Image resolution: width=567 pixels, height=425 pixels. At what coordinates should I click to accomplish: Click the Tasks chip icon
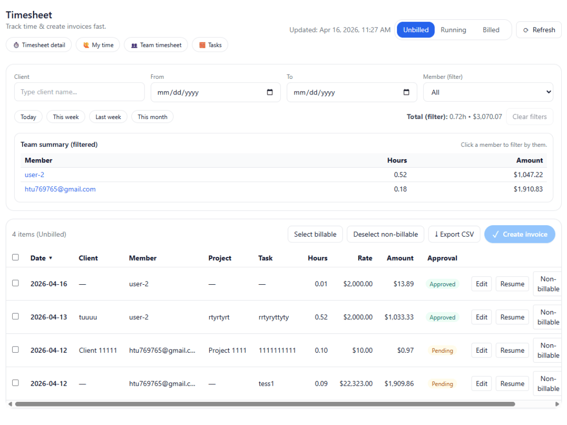tap(202, 45)
